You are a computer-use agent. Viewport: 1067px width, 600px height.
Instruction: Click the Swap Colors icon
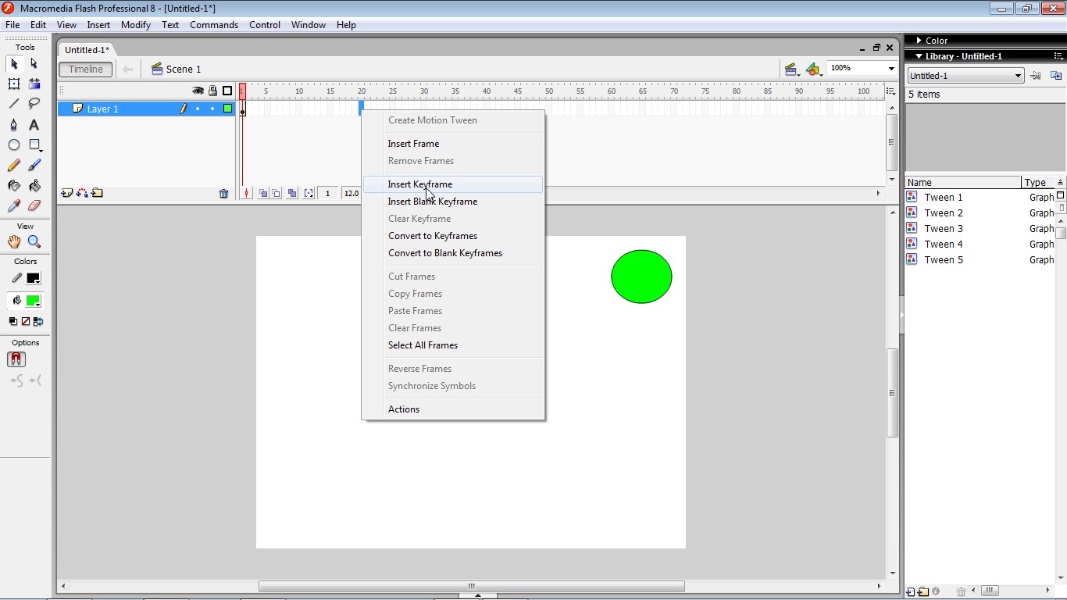38,321
